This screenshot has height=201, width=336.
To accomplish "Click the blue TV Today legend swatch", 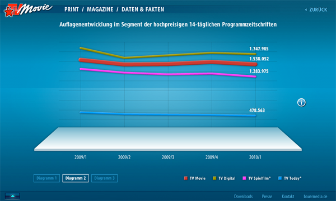I will 280,178.
